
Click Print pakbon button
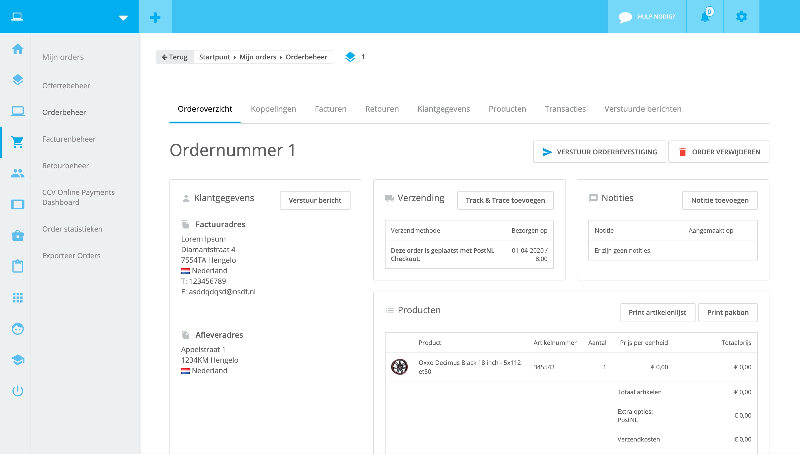pyautogui.click(x=728, y=312)
